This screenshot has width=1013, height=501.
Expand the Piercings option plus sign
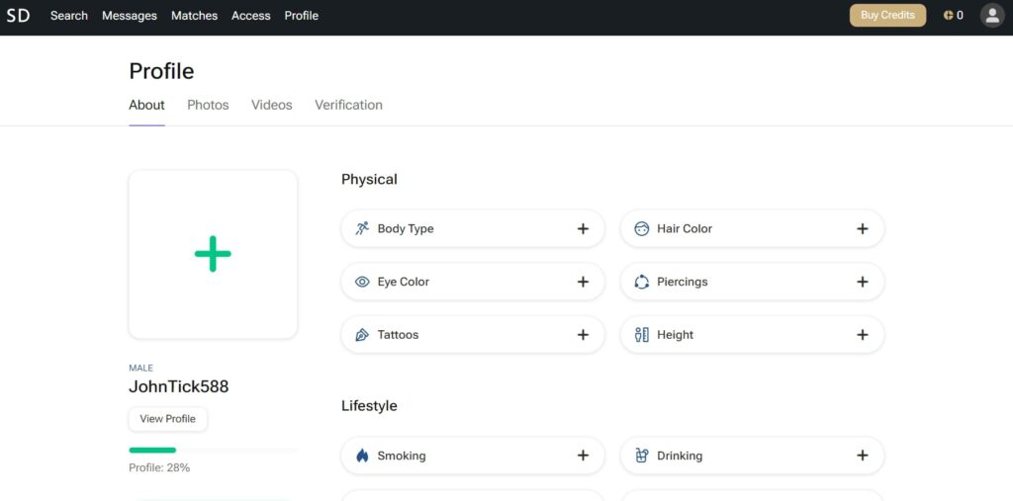862,282
